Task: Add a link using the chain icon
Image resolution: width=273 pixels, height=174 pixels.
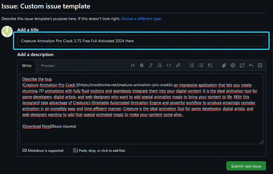Action: (x=178, y=66)
